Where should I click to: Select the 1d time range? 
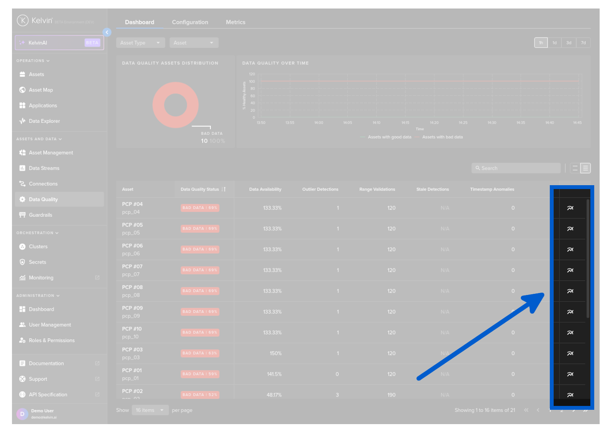[x=554, y=43]
